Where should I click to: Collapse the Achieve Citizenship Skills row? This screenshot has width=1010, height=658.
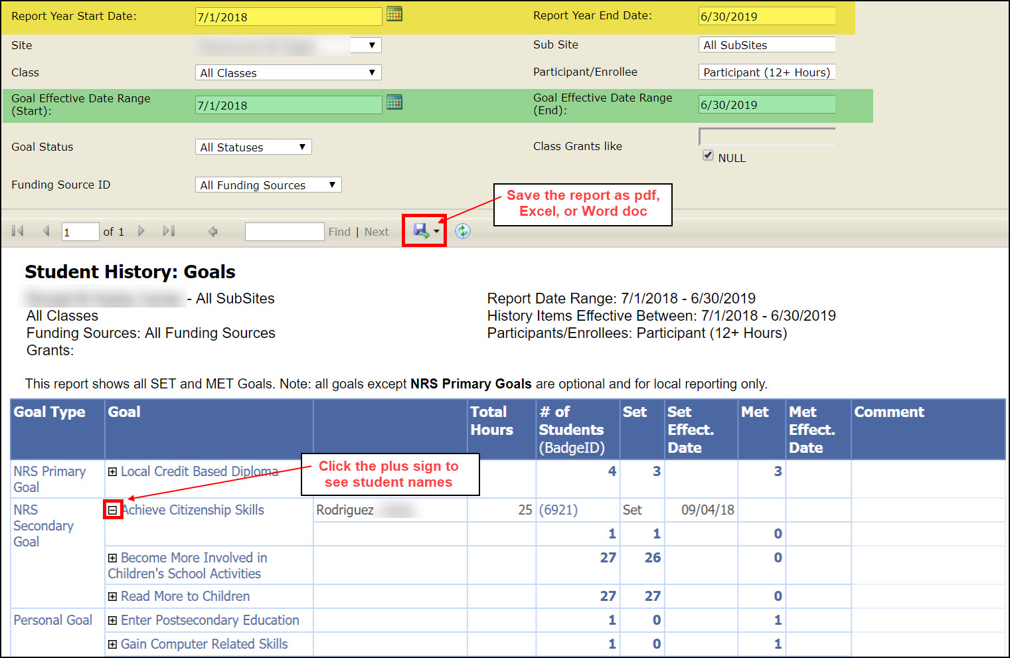pos(113,510)
